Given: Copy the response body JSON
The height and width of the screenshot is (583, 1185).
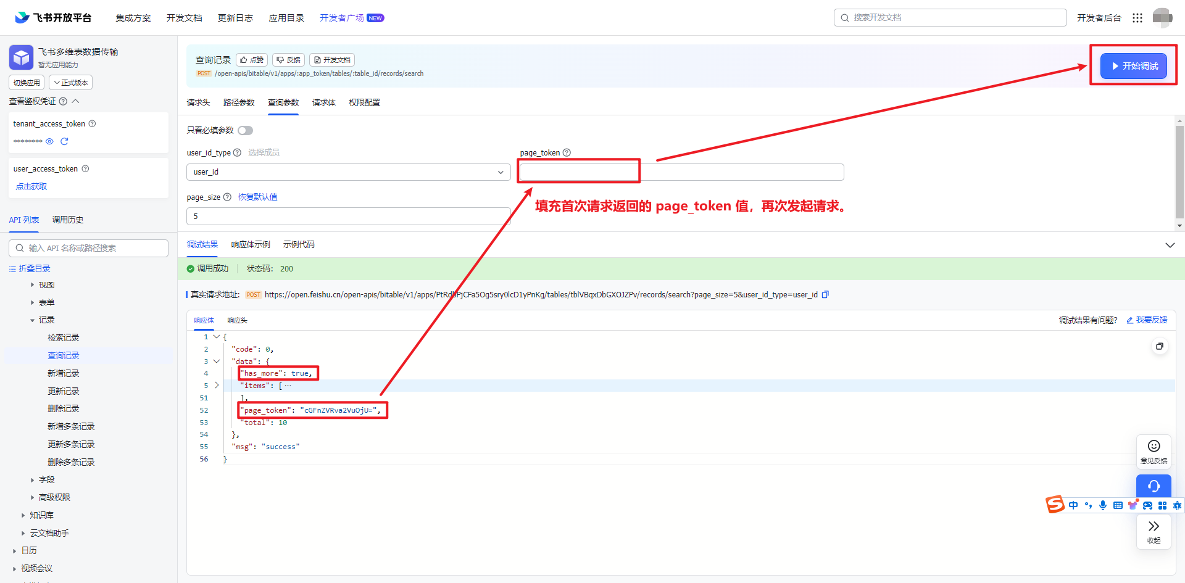Looking at the screenshot, I should [x=1160, y=346].
